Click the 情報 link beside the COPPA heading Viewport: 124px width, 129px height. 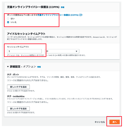pos(63,7)
